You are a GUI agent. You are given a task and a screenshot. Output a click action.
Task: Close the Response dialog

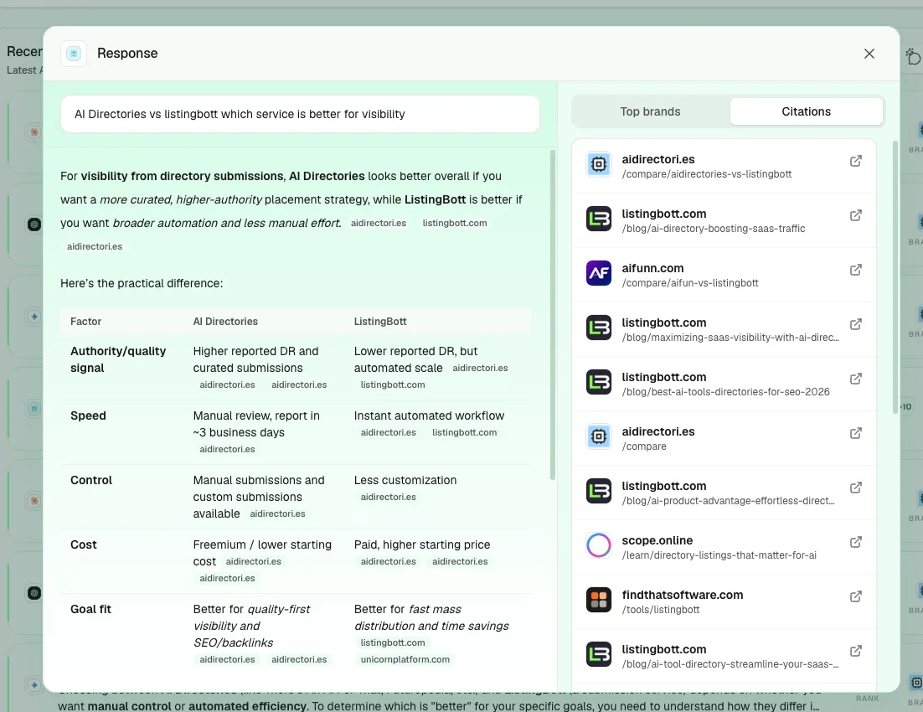tap(869, 54)
